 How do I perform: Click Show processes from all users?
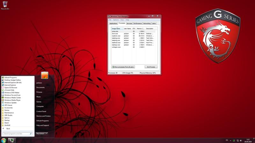coord(123,67)
